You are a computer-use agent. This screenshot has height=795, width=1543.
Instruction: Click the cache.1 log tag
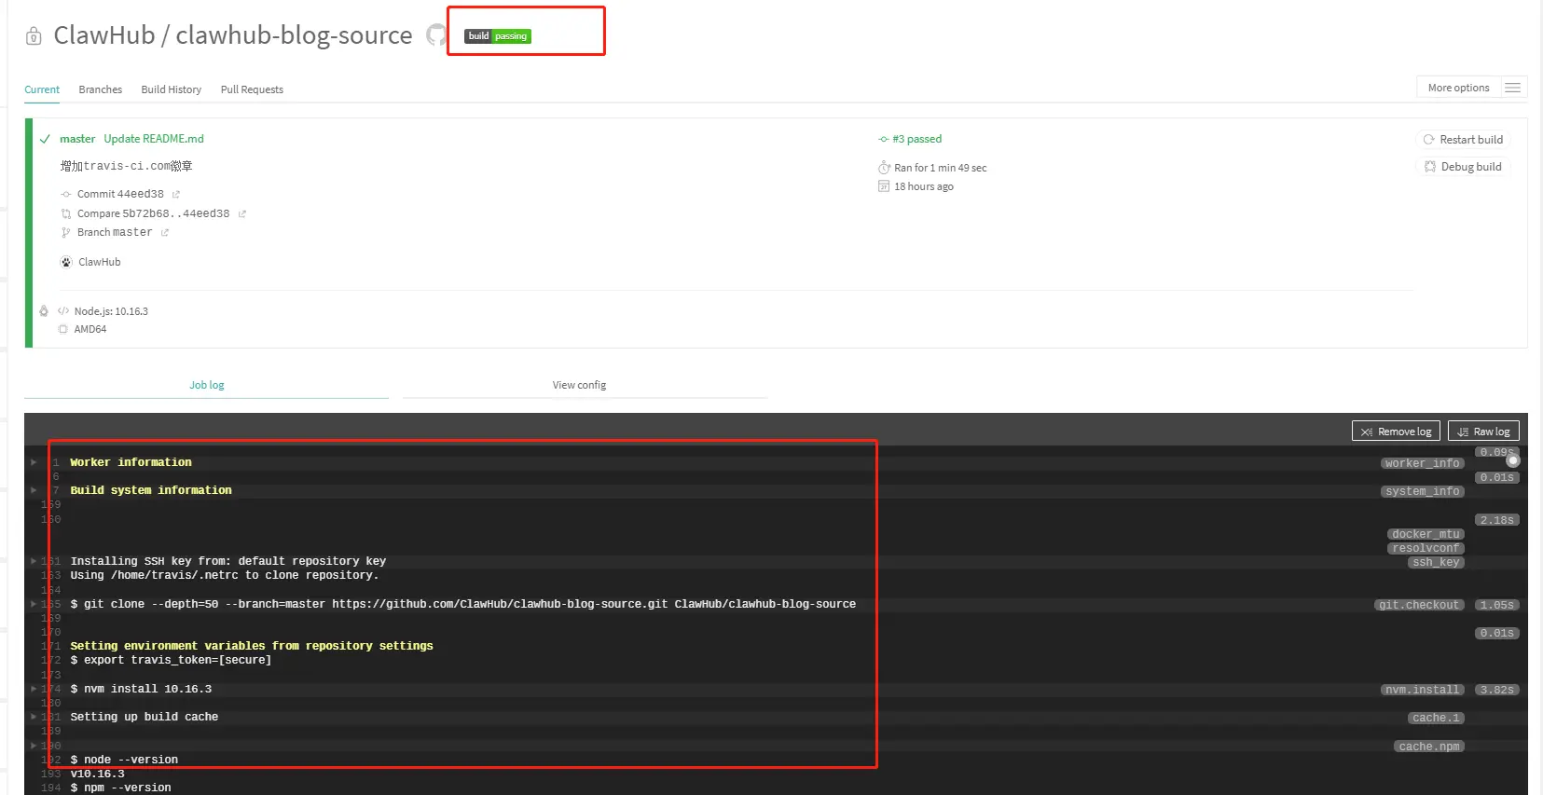point(1436,718)
